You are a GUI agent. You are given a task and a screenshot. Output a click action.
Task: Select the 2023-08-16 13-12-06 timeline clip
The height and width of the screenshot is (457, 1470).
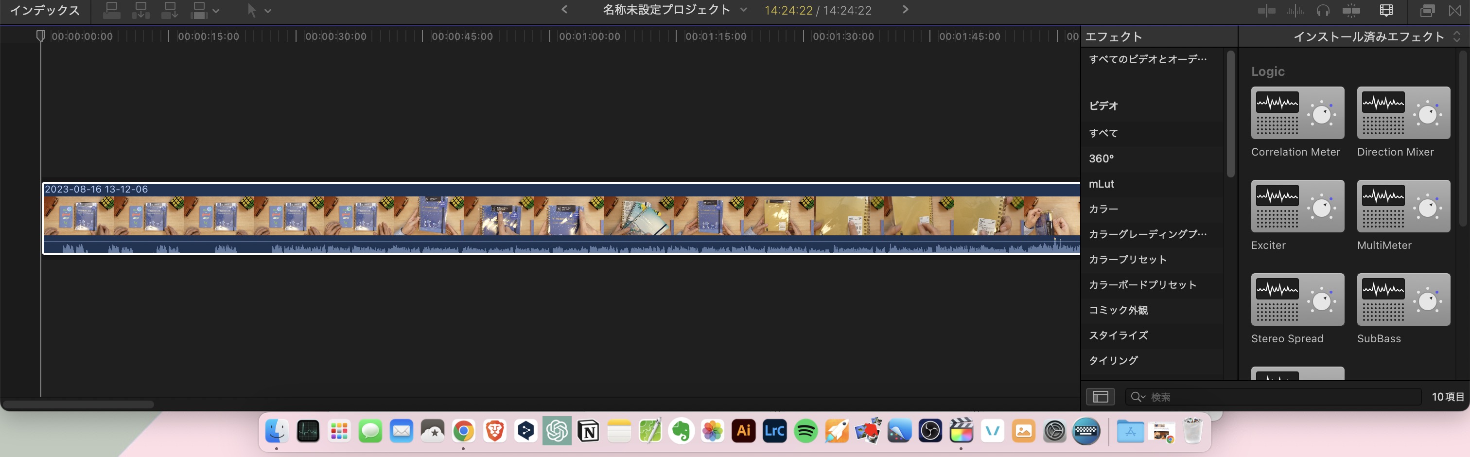click(x=561, y=218)
